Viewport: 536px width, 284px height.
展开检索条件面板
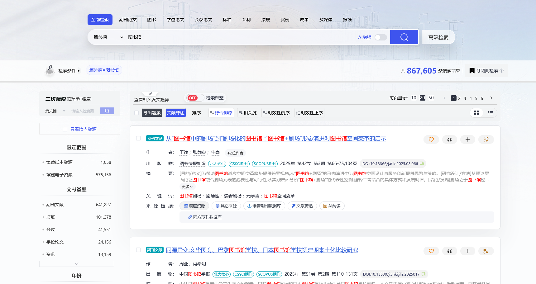click(x=79, y=70)
